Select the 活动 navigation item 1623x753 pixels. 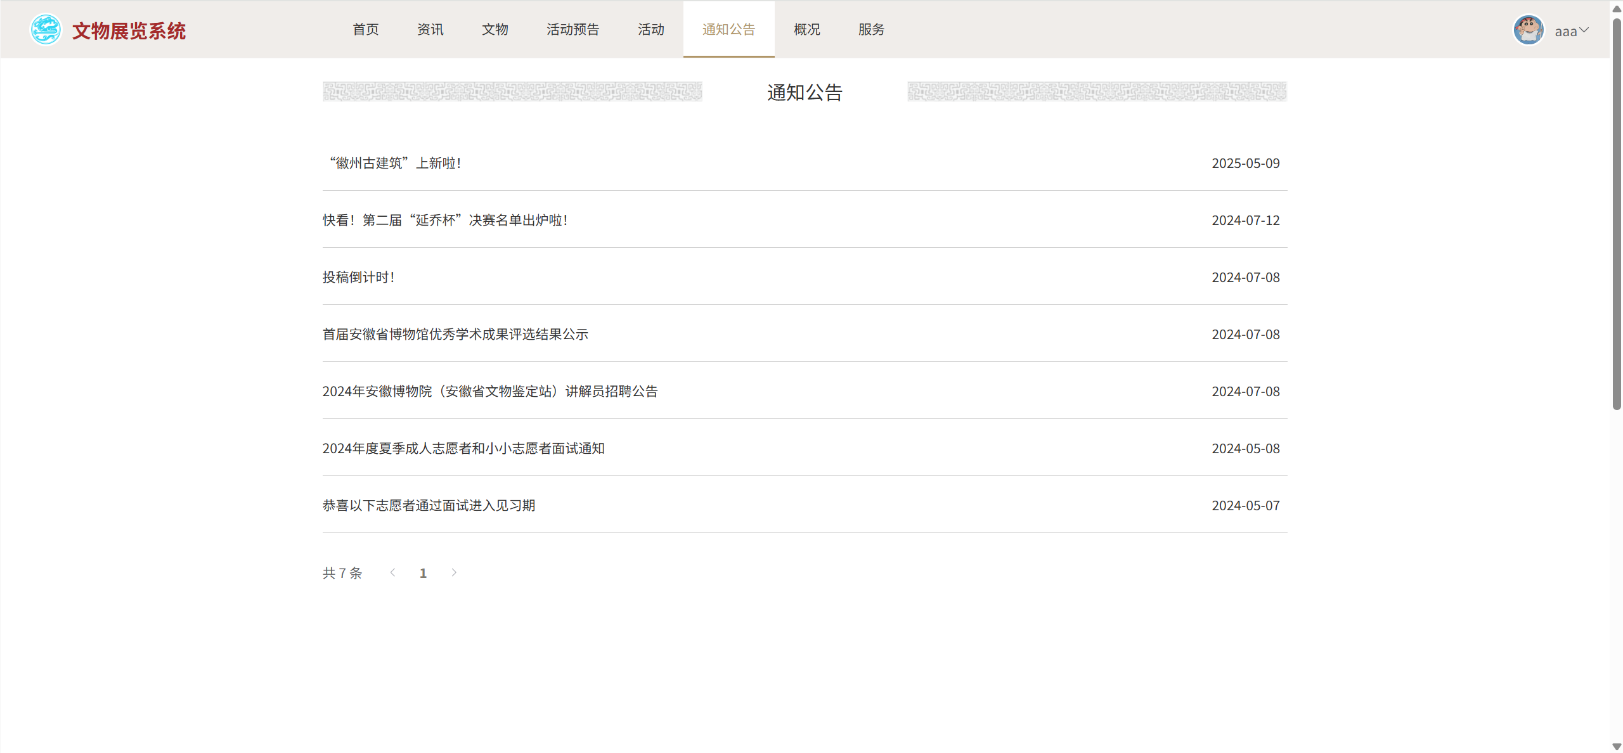pos(651,30)
